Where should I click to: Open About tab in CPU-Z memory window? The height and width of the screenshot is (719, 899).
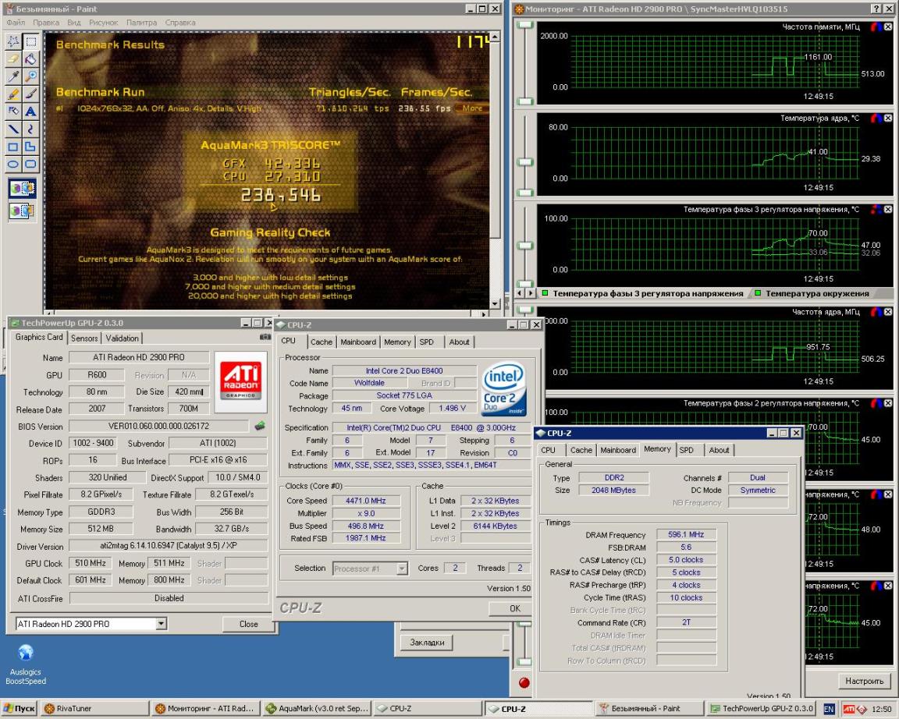click(x=719, y=450)
